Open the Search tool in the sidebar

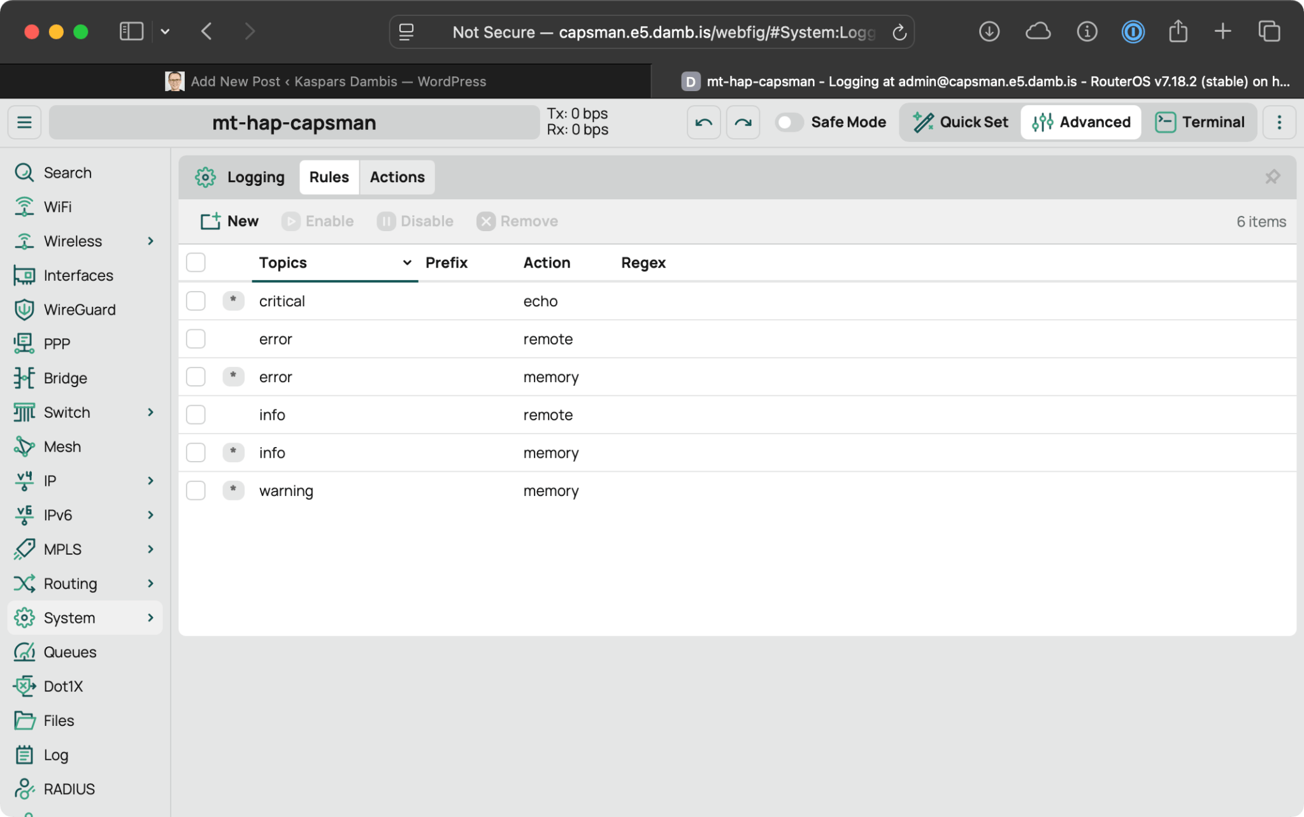pyautogui.click(x=68, y=172)
